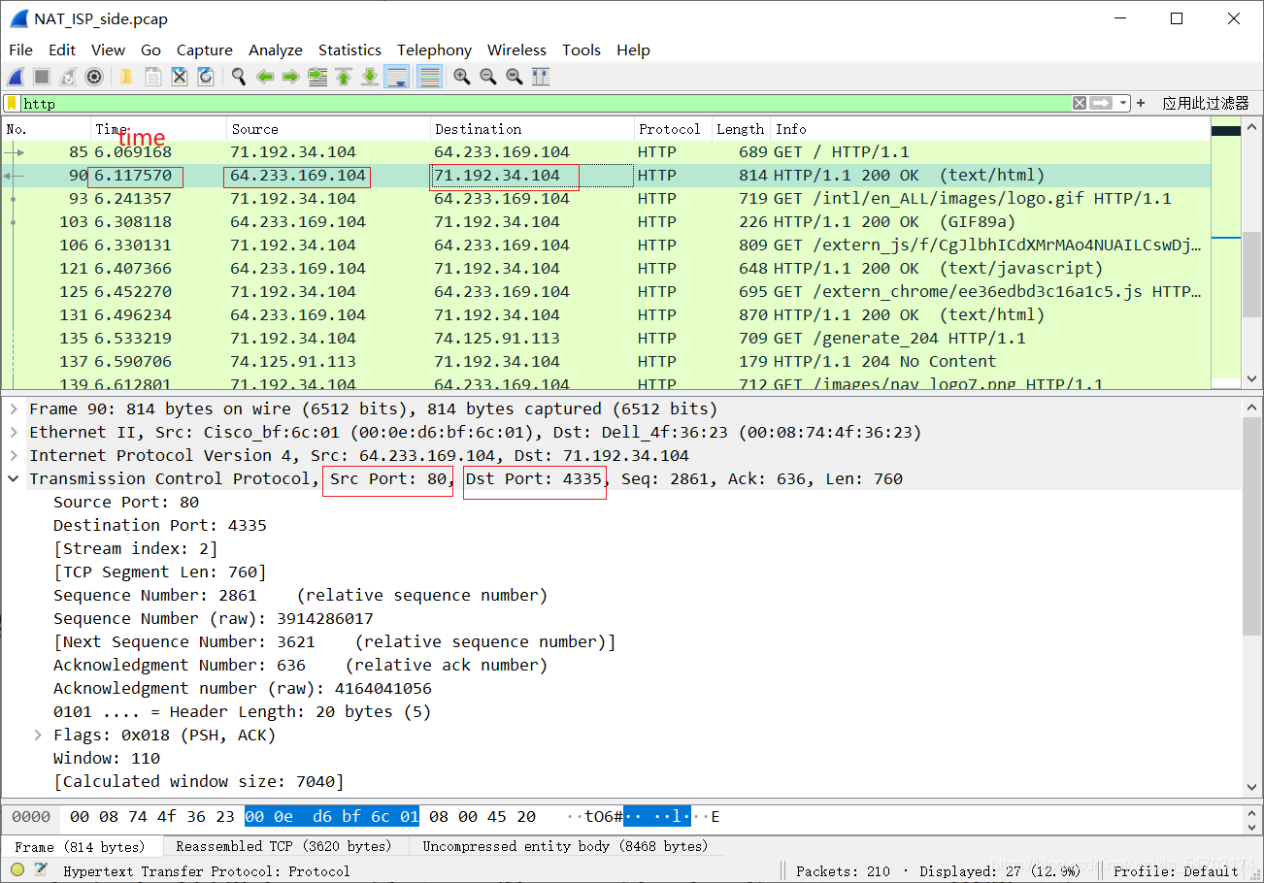
Task: Open the Analyze menu
Action: 276,49
